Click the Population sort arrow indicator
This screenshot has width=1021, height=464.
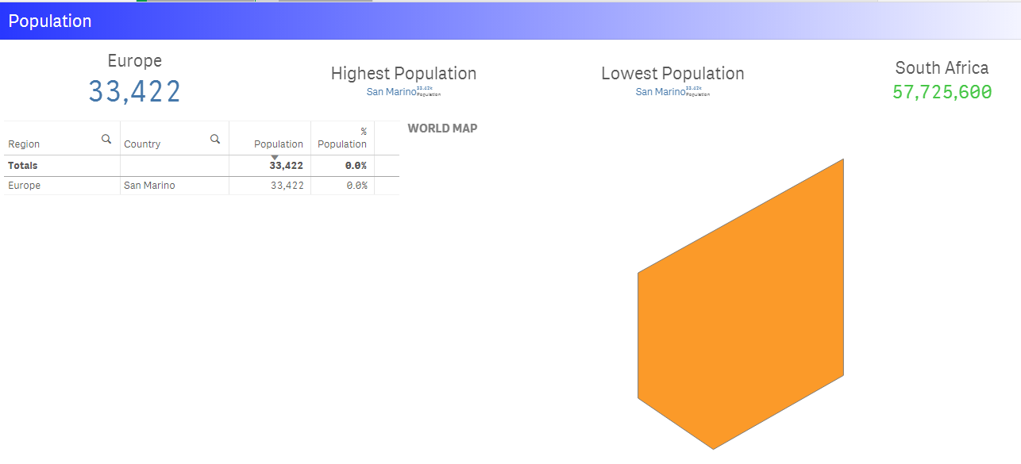coord(275,157)
